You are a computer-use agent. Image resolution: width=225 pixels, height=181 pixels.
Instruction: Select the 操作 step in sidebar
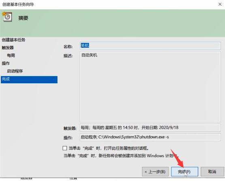coord(6,63)
